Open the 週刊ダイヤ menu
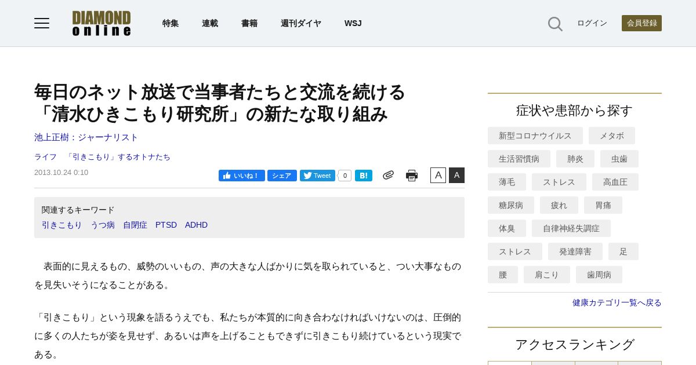 point(301,23)
